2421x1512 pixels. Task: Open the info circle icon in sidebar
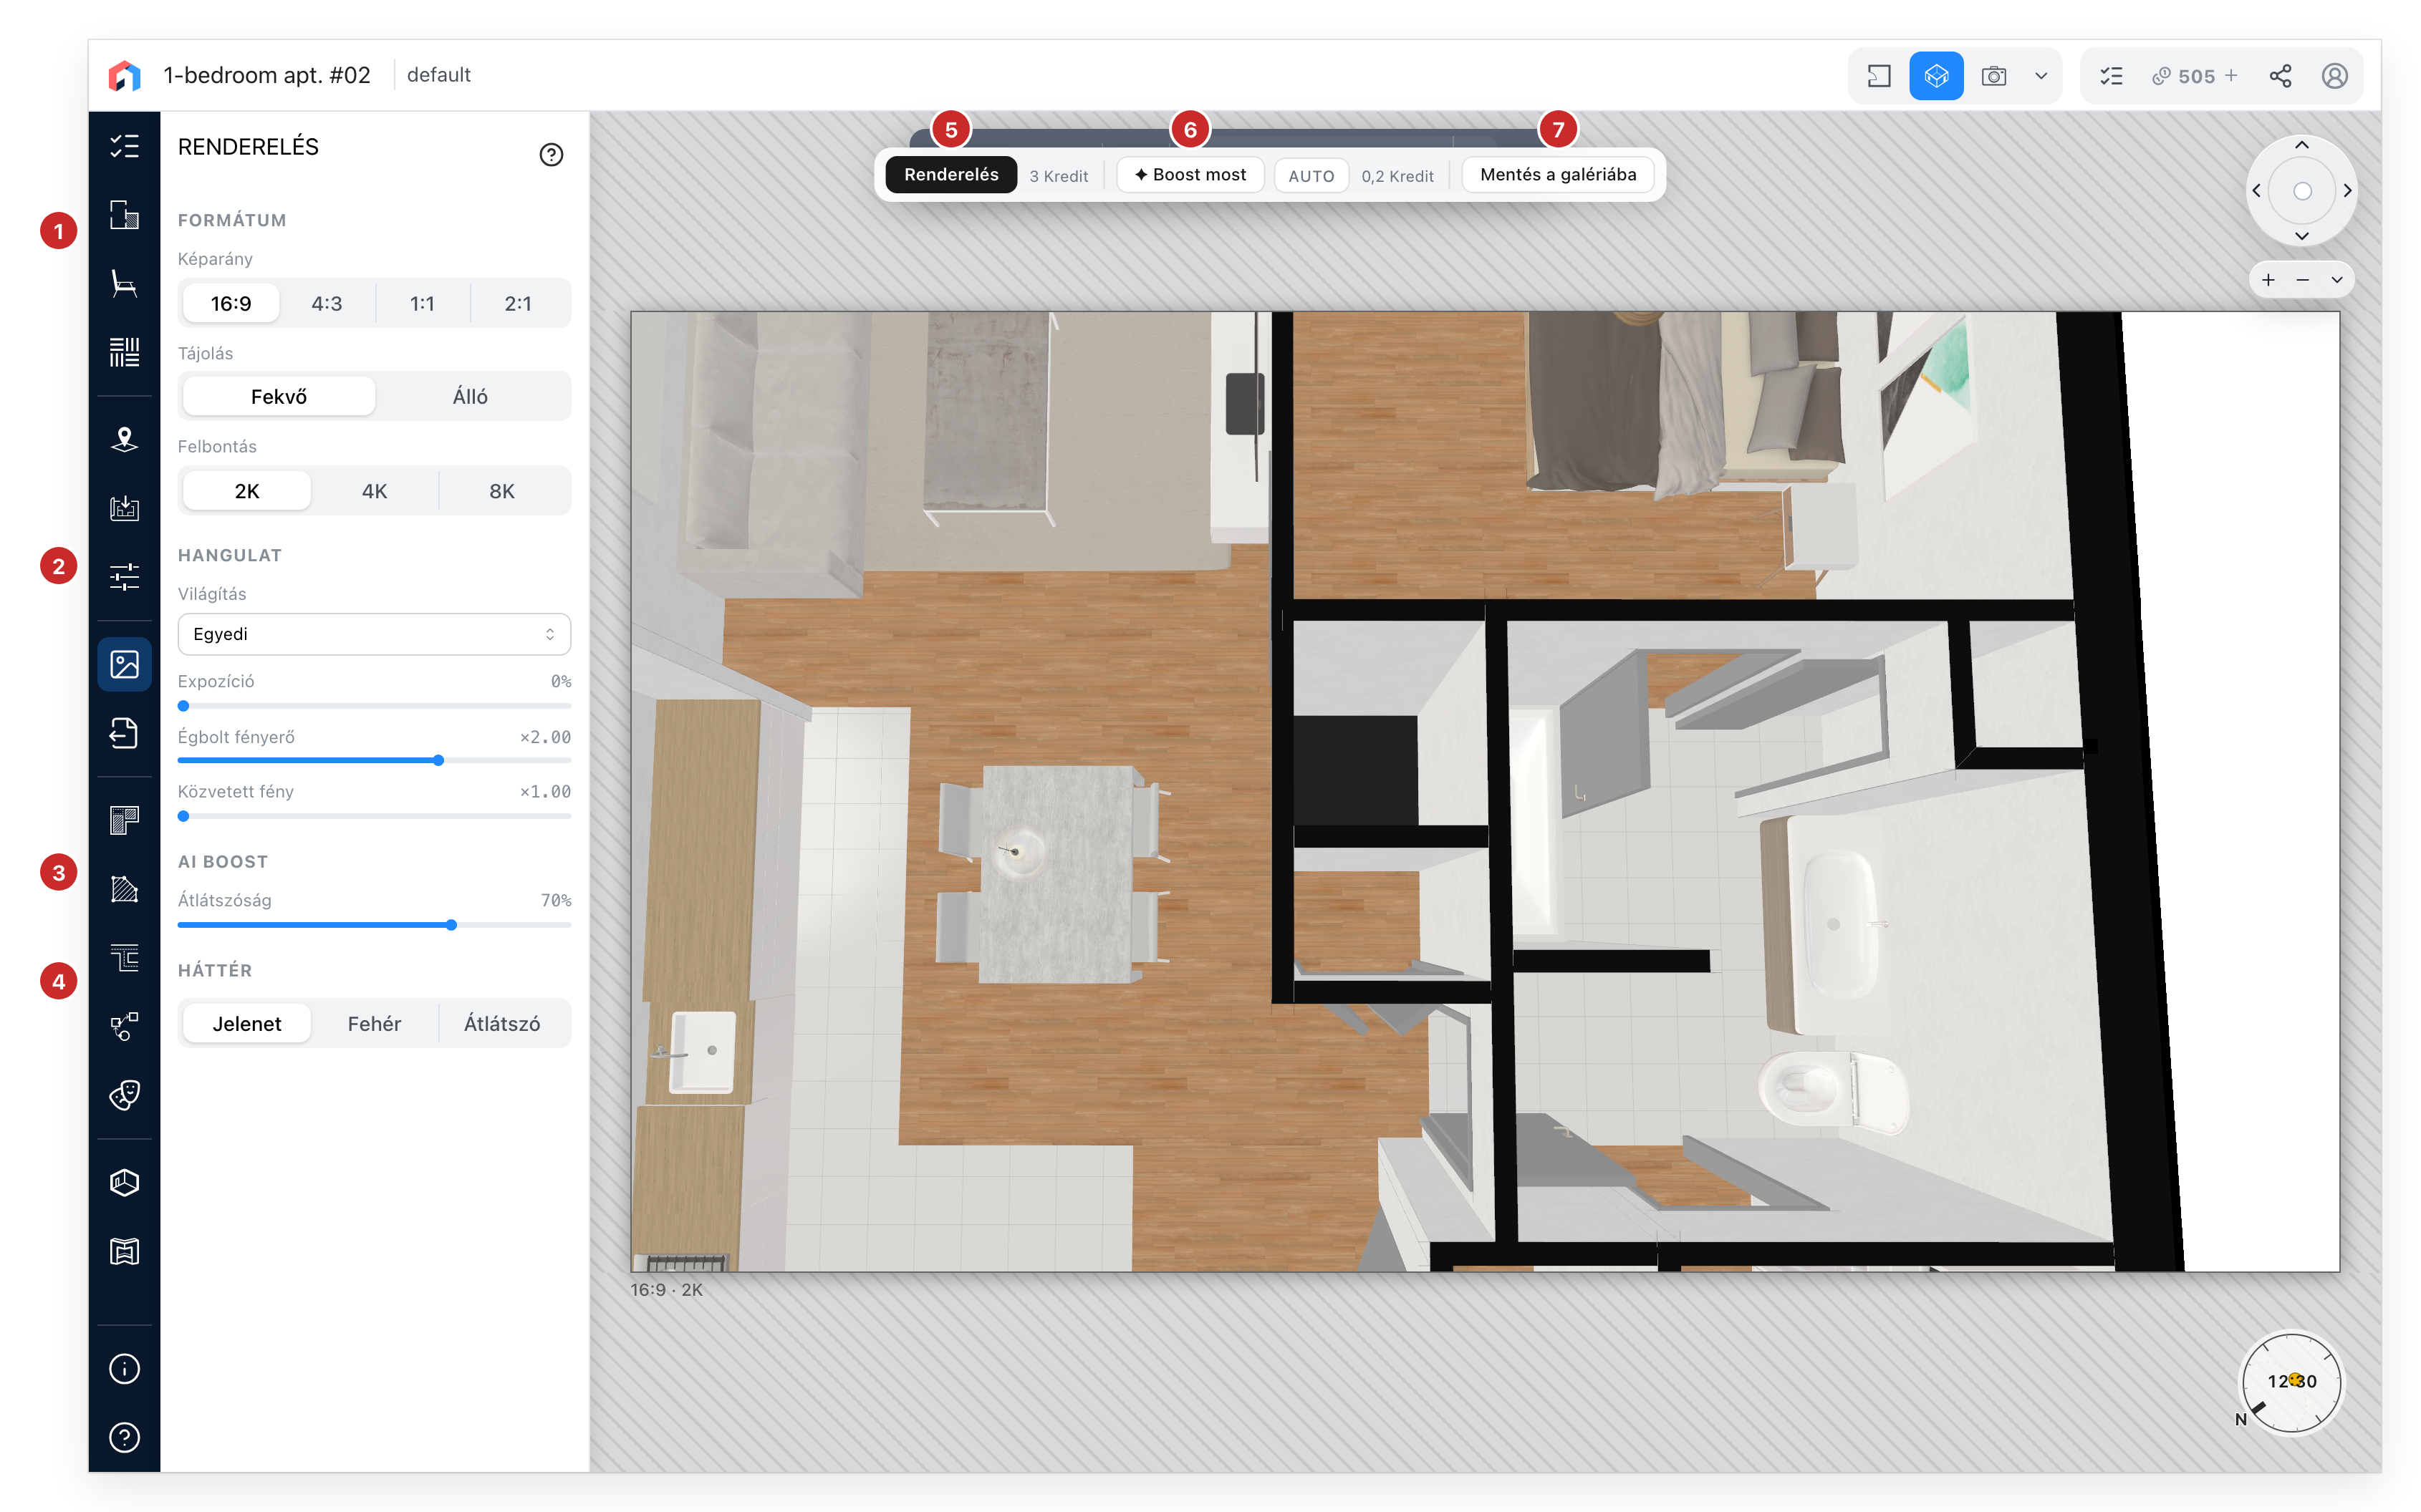[x=124, y=1369]
